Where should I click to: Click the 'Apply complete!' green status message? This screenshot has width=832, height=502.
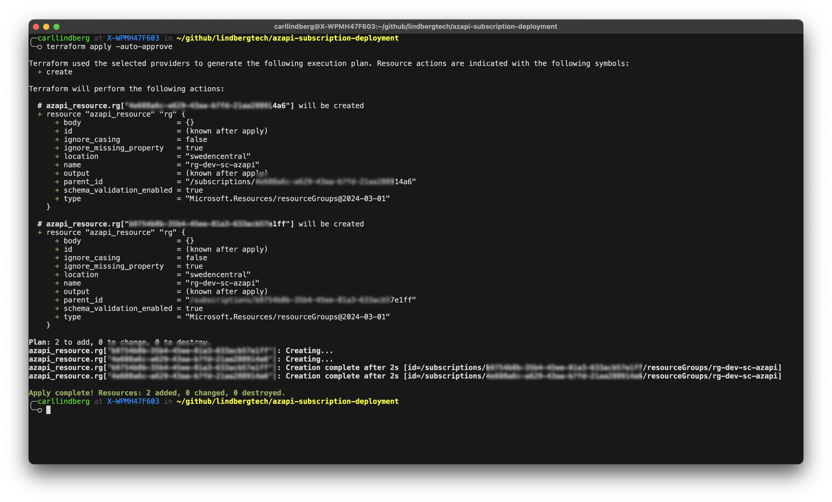pyautogui.click(x=156, y=393)
